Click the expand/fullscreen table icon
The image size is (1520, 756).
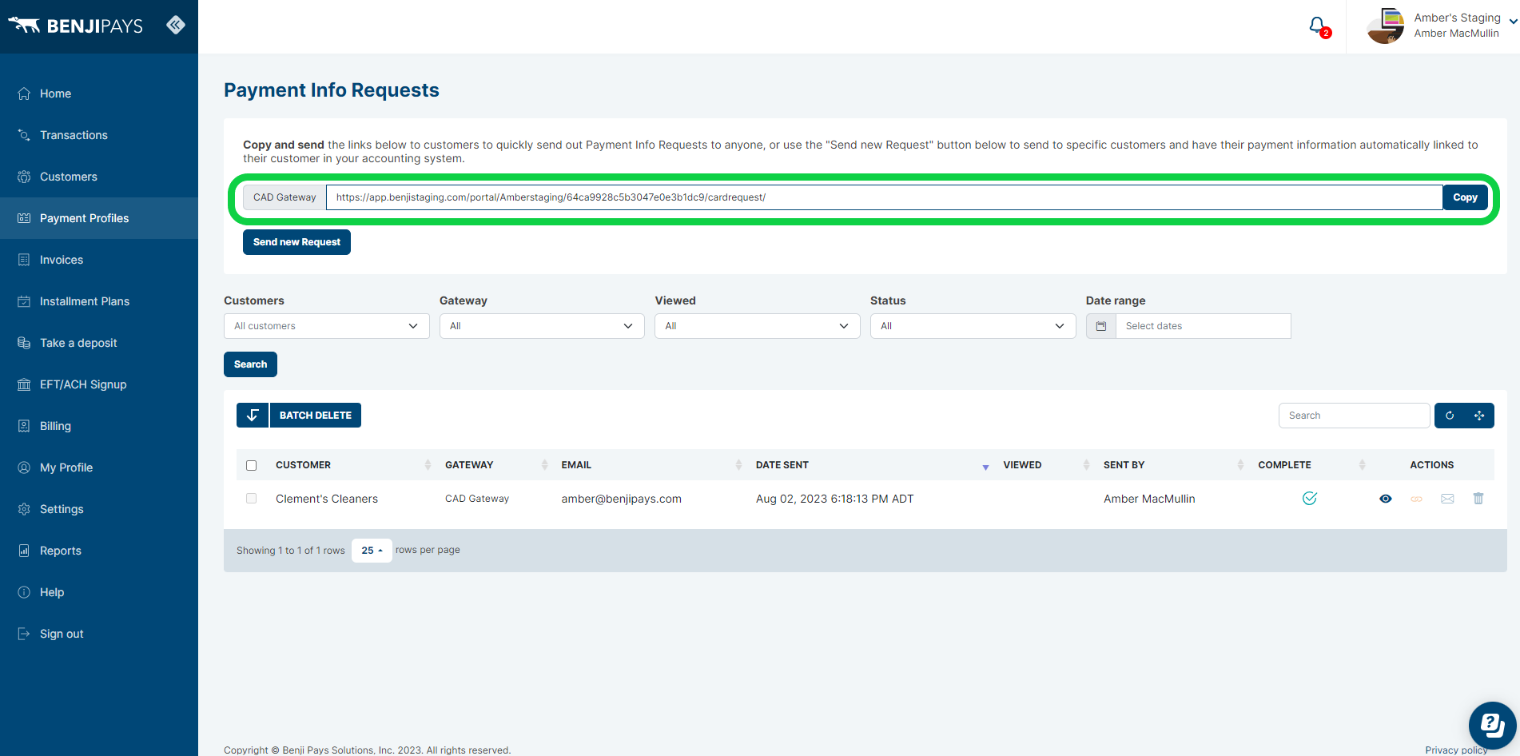click(x=1479, y=416)
